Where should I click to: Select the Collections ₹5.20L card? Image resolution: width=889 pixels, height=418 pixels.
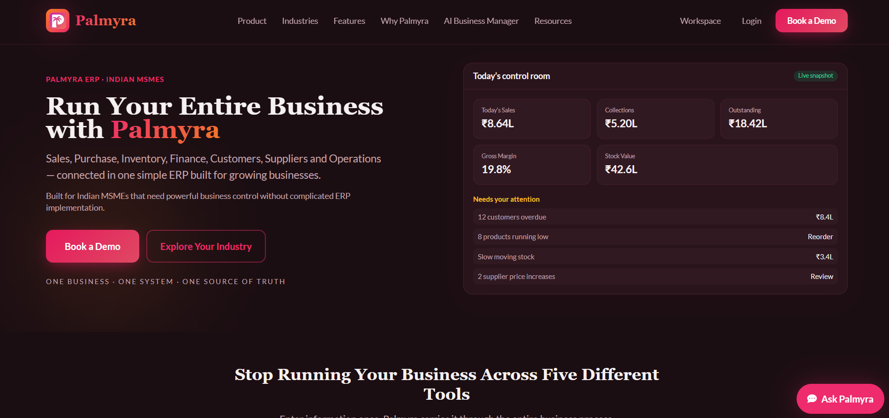[x=655, y=118]
